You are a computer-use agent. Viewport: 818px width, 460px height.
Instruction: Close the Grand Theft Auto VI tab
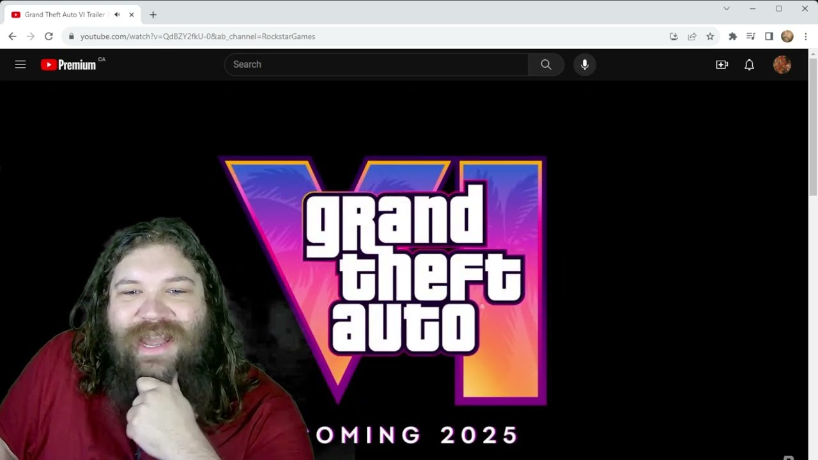132,15
